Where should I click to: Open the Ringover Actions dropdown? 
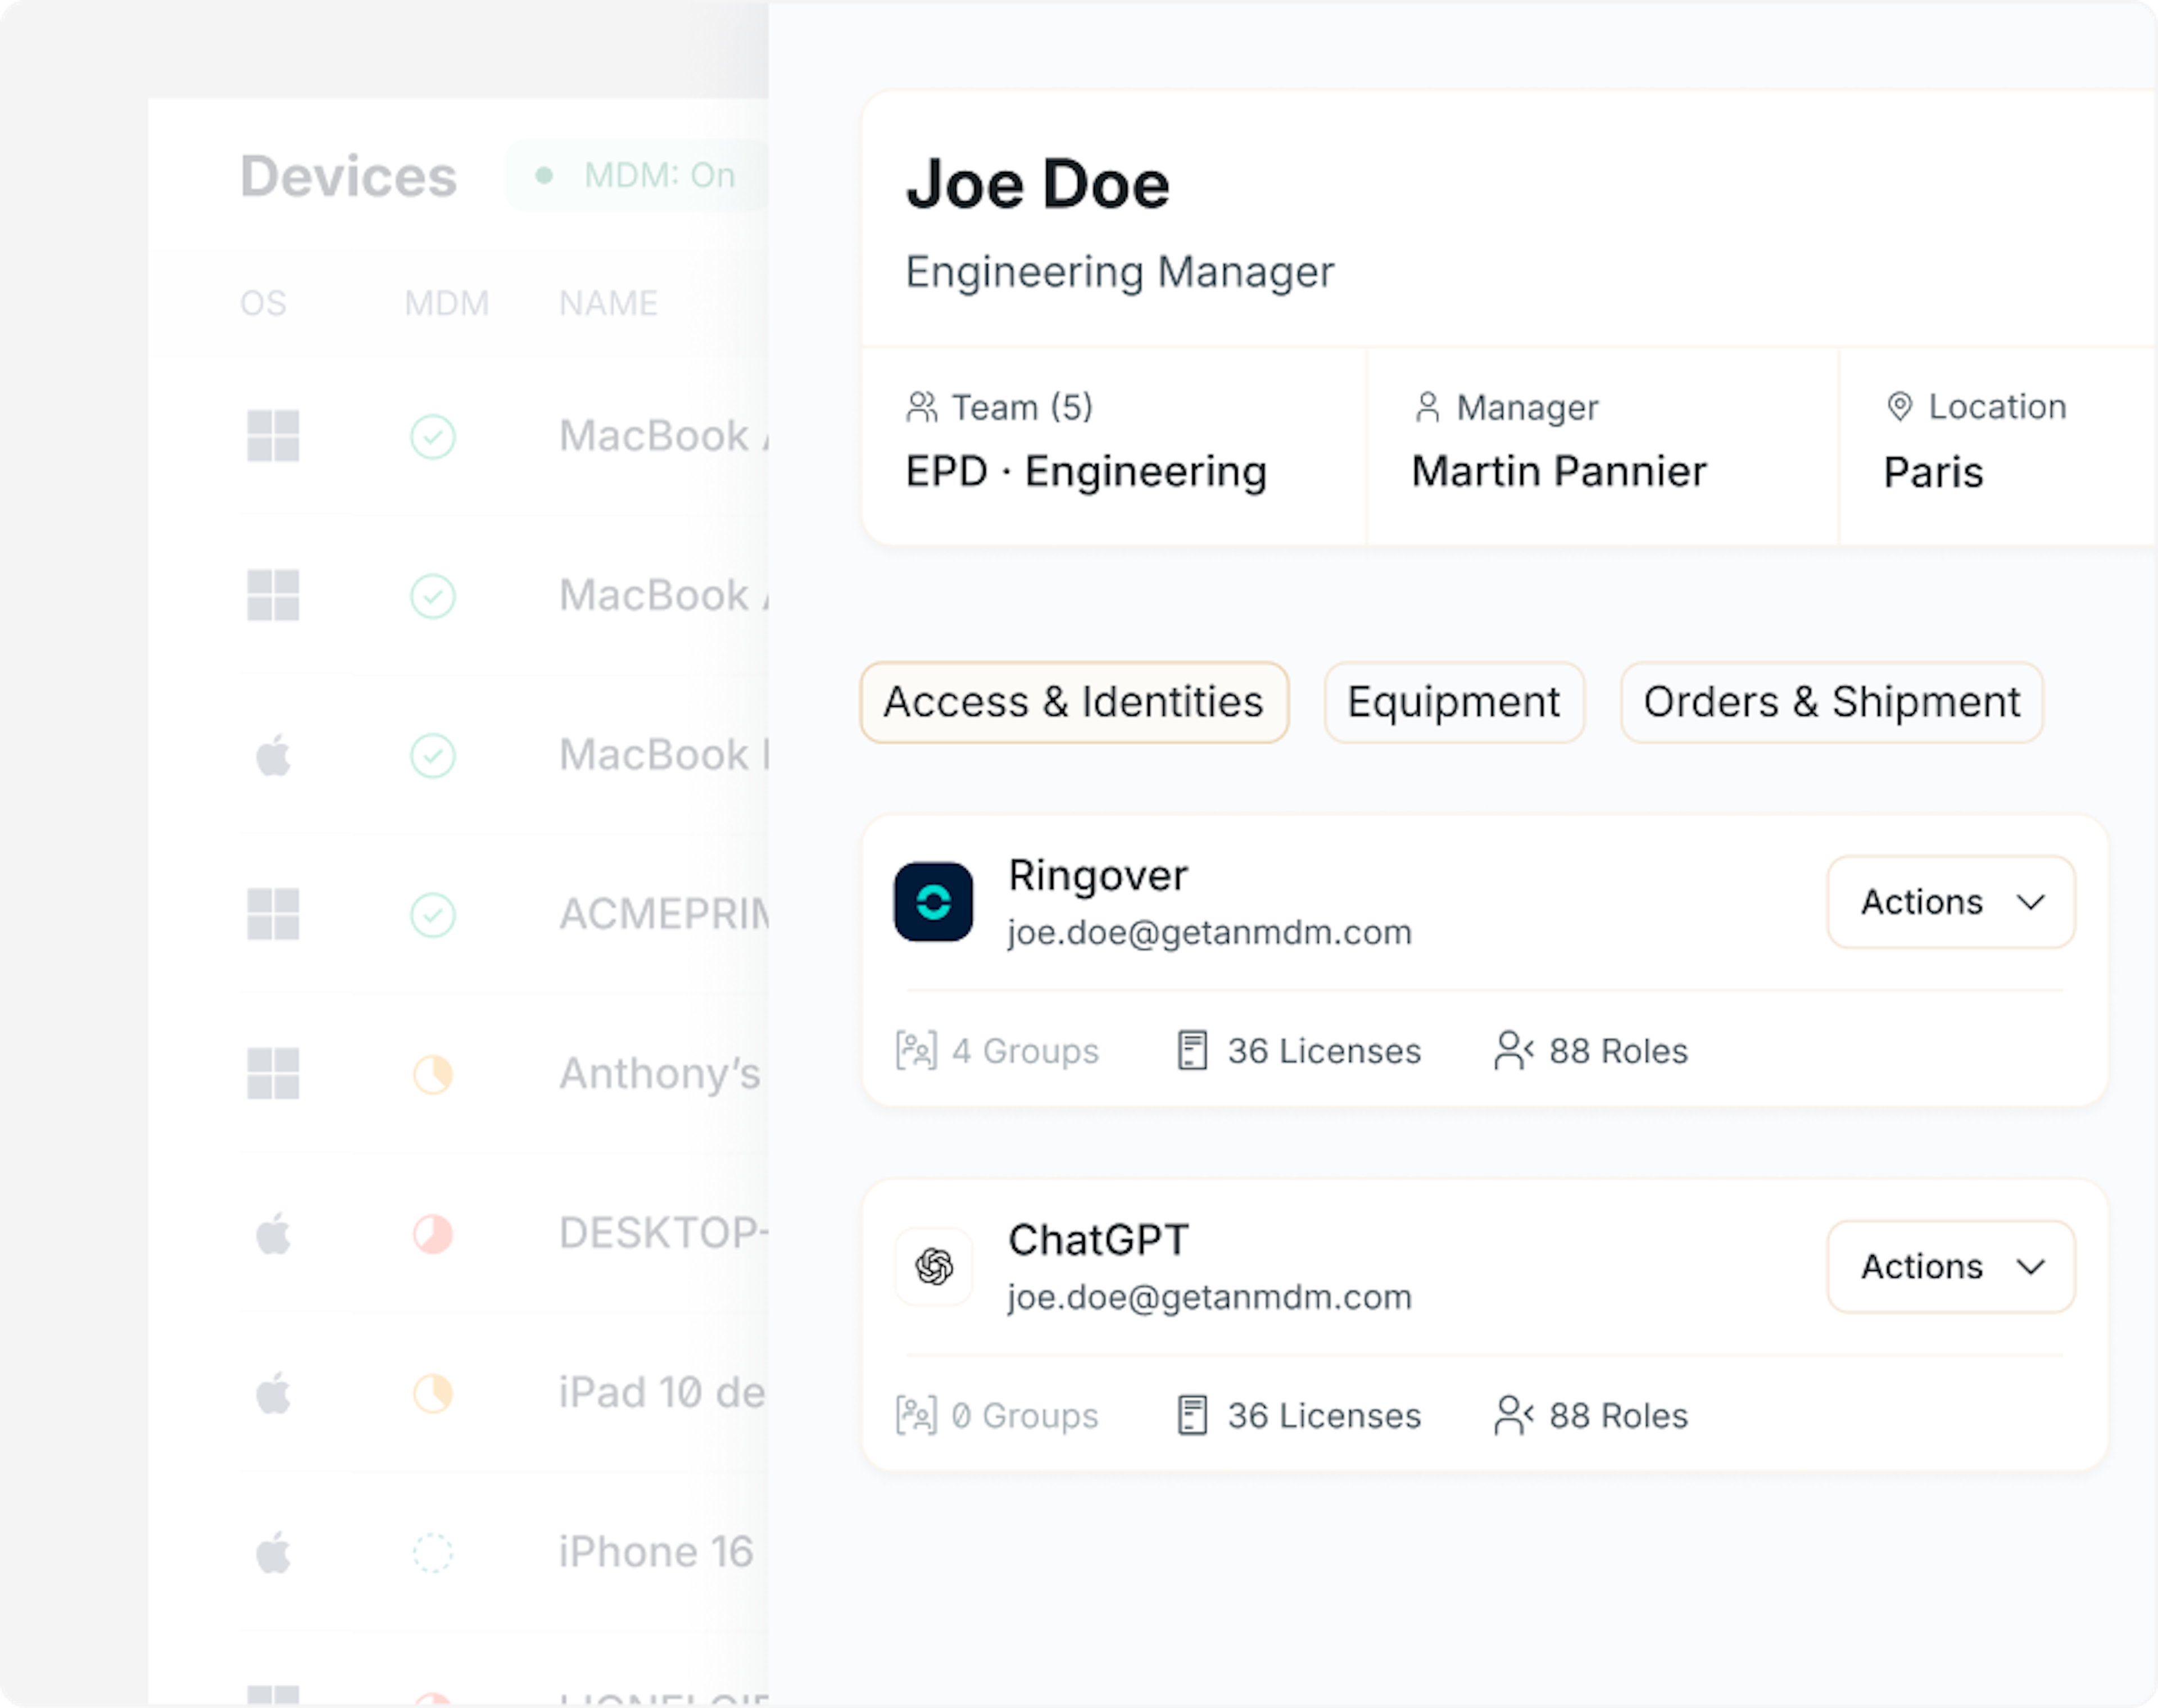[1950, 902]
